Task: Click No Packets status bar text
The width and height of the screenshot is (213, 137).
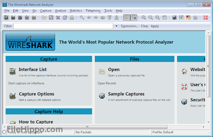Action: (x=84, y=132)
